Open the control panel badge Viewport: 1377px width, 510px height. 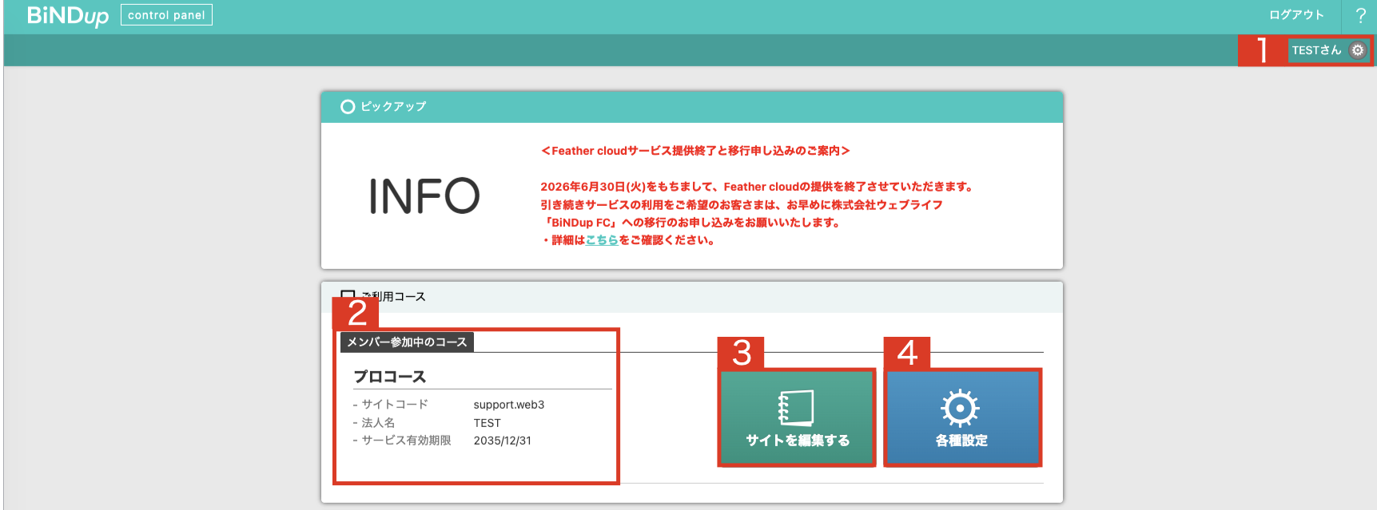[166, 15]
